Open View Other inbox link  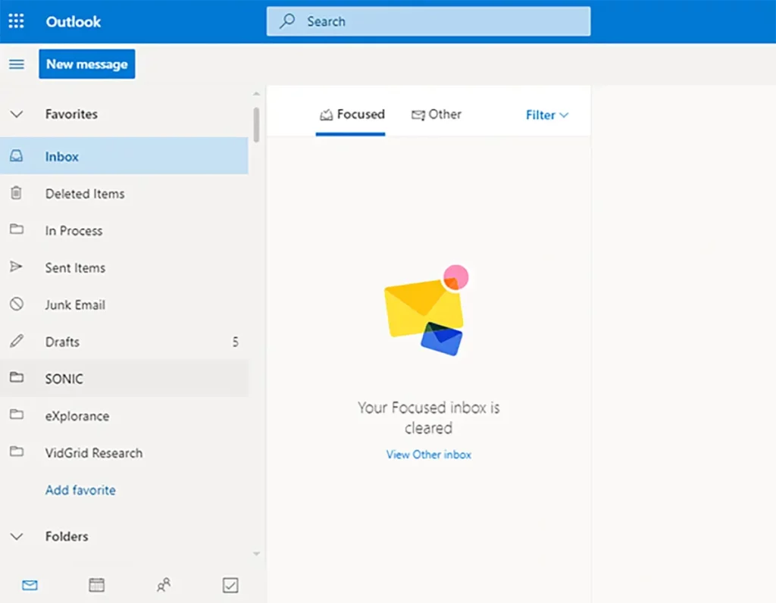(x=428, y=455)
